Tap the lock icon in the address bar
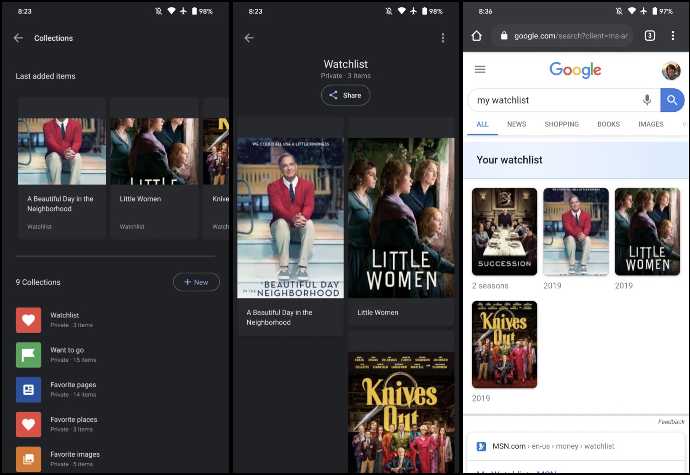 pyautogui.click(x=504, y=36)
